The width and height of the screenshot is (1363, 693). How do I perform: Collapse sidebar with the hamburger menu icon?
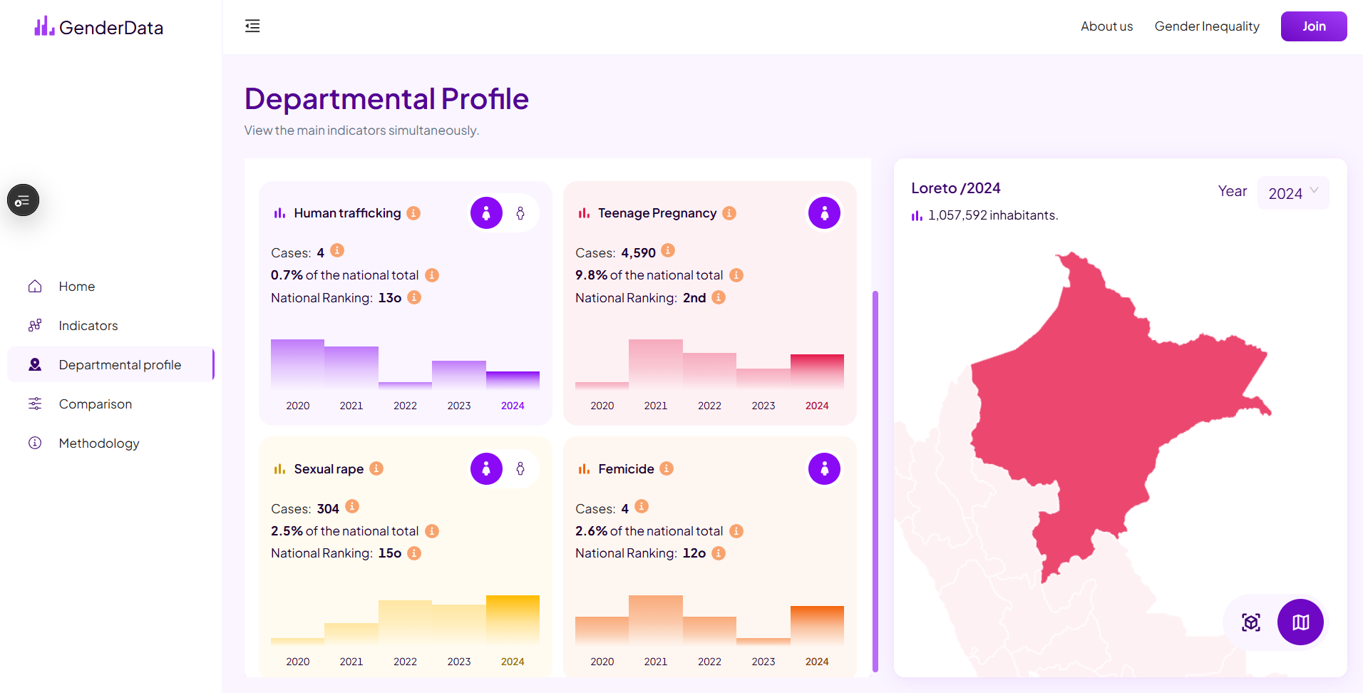(x=252, y=26)
